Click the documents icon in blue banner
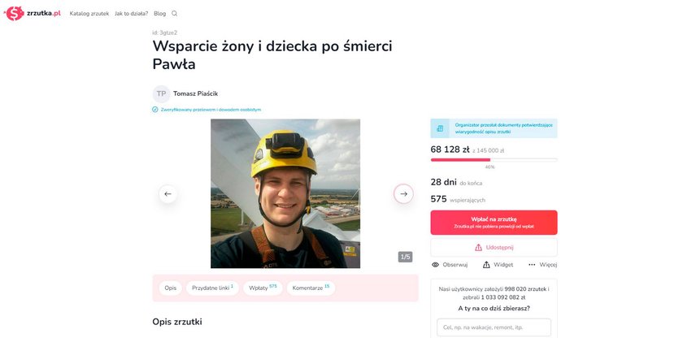This screenshot has height=338, width=683. (440, 128)
